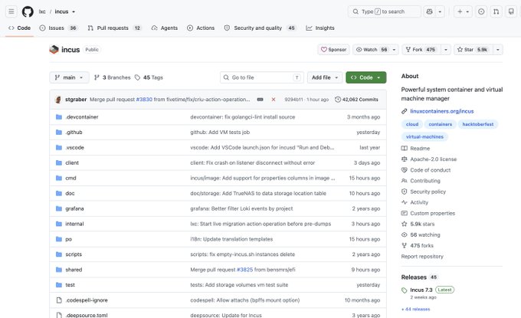Open the Readme book icon link
Image resolution: width=521 pixels, height=318 pixels.
click(416, 148)
